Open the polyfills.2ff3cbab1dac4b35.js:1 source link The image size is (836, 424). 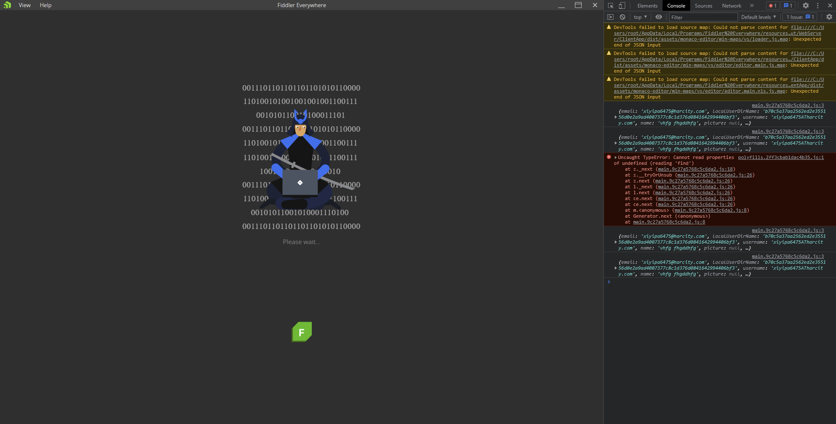click(781, 158)
